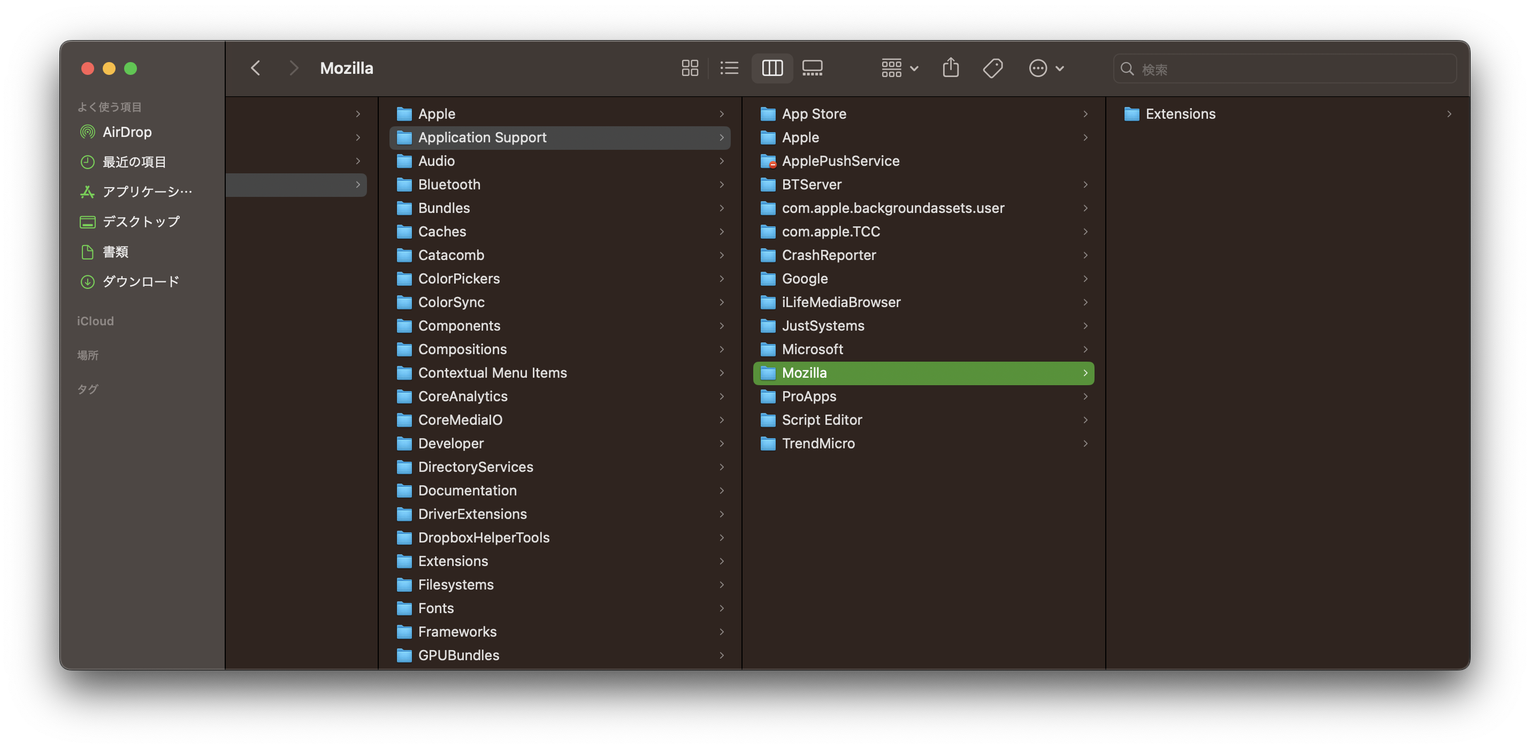Open 書類 in the sidebar
1530x749 pixels.
(104, 252)
